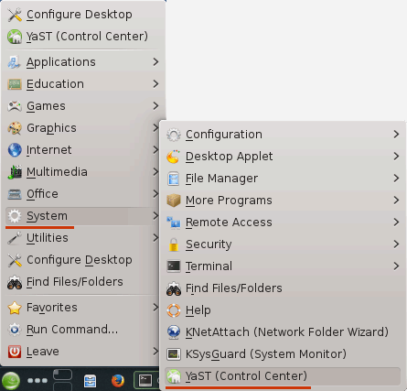Viewport: 407px width, 391px height.
Task: Click the Office typewriter icon
Action: tap(15, 194)
